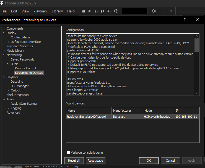
Task: Click the configuration scroll down arrow
Action: (x=196, y=93)
